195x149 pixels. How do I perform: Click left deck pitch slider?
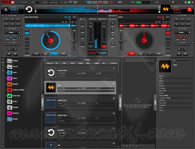[x=74, y=42]
